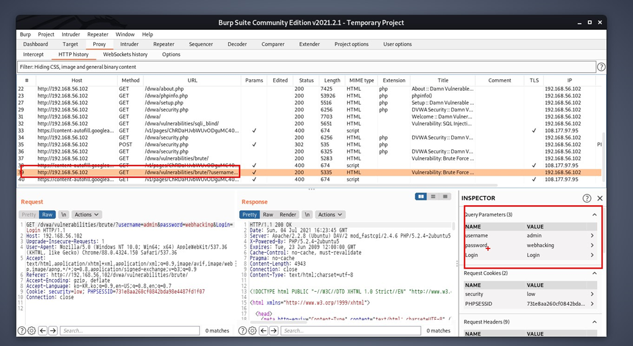Open the Help menu
Image resolution: width=633 pixels, height=346 pixels.
pyautogui.click(x=148, y=34)
